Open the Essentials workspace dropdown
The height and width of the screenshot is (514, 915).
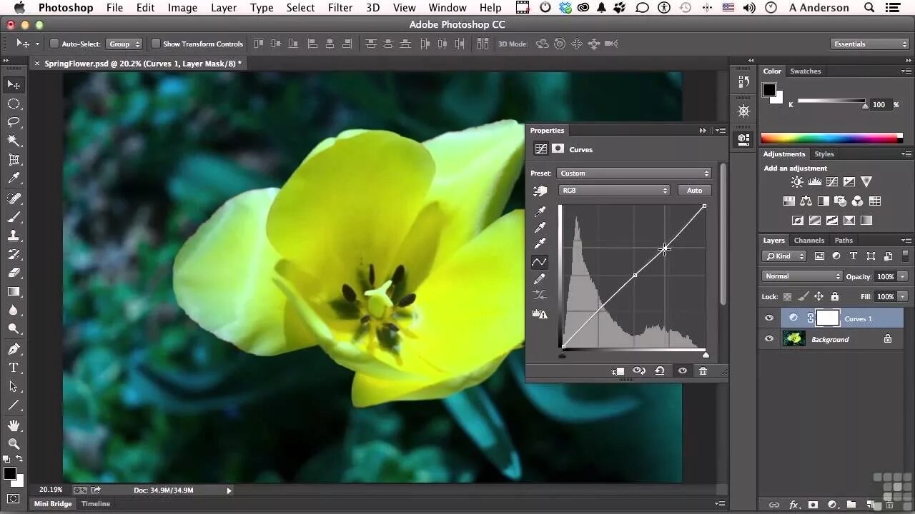870,44
